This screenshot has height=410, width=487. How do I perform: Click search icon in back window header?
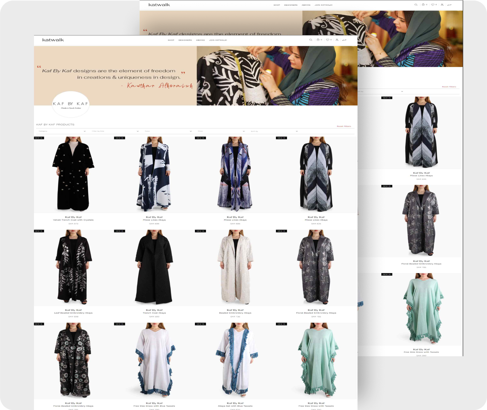point(416,5)
